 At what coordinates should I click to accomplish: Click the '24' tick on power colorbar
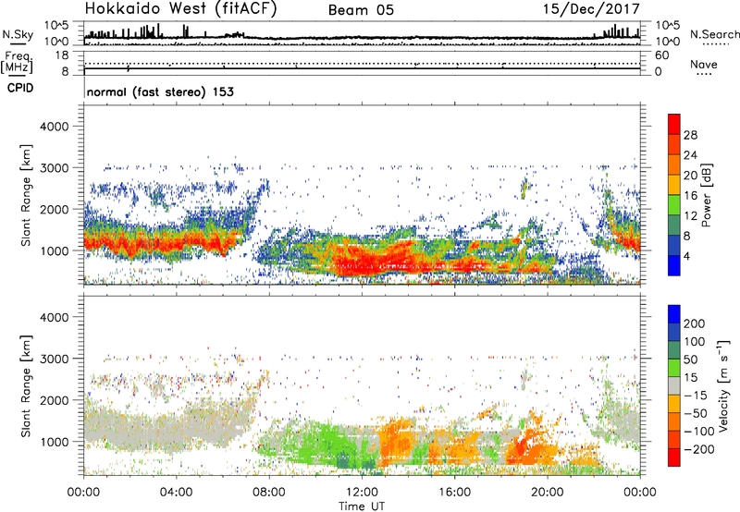click(x=690, y=155)
